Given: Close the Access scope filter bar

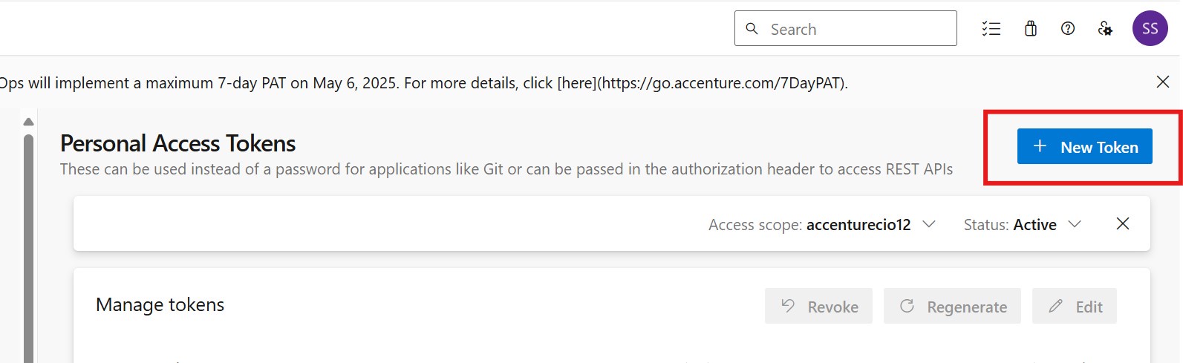Looking at the screenshot, I should pos(1123,223).
